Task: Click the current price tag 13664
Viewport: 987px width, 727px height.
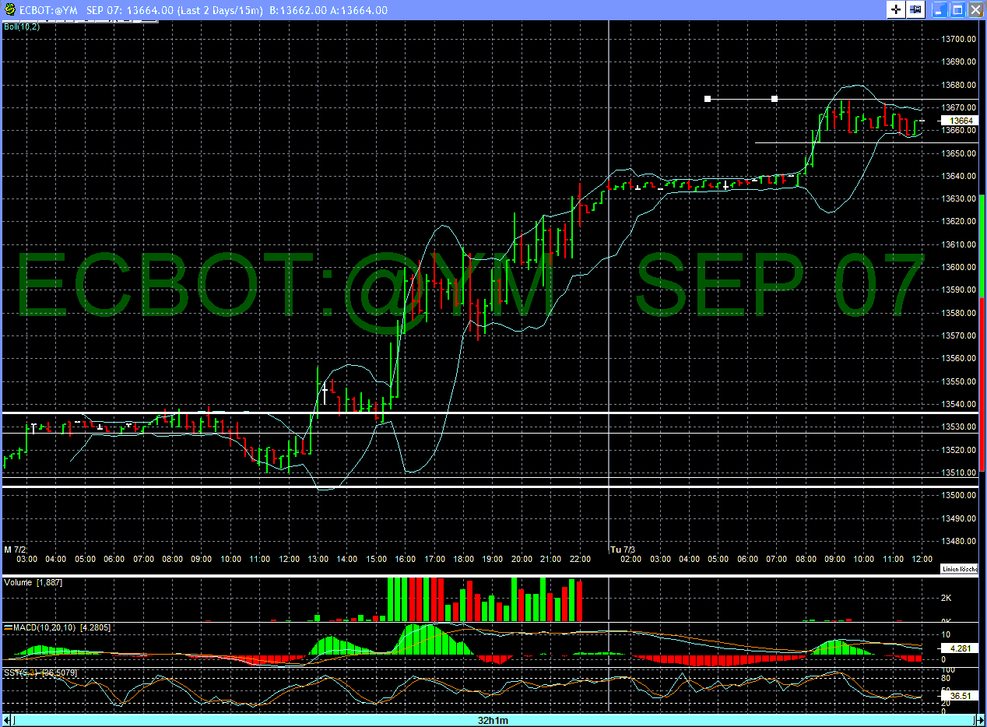Action: 961,121
